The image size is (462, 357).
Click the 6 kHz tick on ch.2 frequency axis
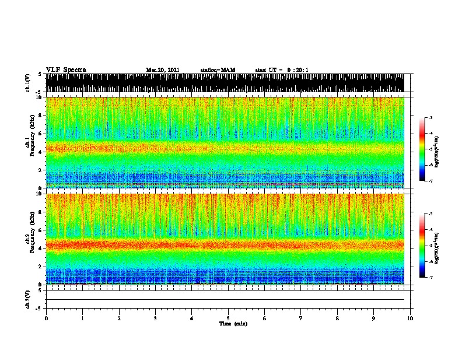(x=40, y=230)
